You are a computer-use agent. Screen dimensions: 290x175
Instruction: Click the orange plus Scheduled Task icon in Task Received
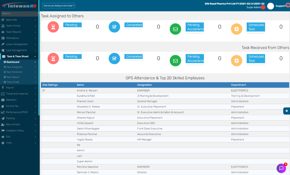pos(236,61)
